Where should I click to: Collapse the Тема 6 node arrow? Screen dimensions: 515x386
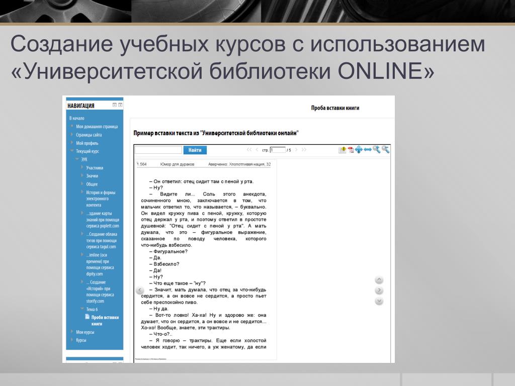click(x=82, y=309)
